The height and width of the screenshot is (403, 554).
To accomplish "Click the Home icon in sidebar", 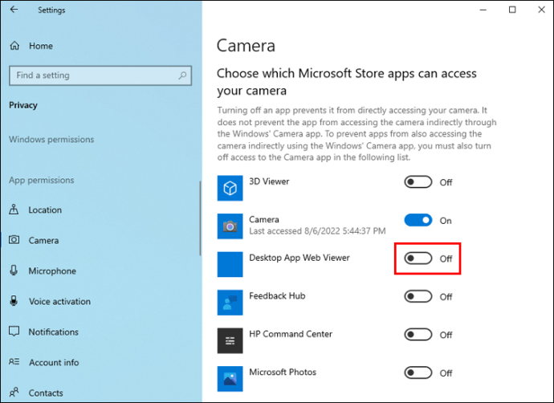I will tap(14, 46).
